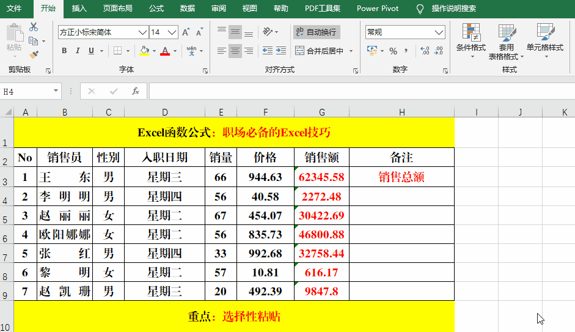Align text left
Screen dimensions: 575x332
click(x=221, y=51)
